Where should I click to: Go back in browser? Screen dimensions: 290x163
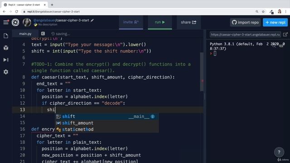click(x=4, y=11)
